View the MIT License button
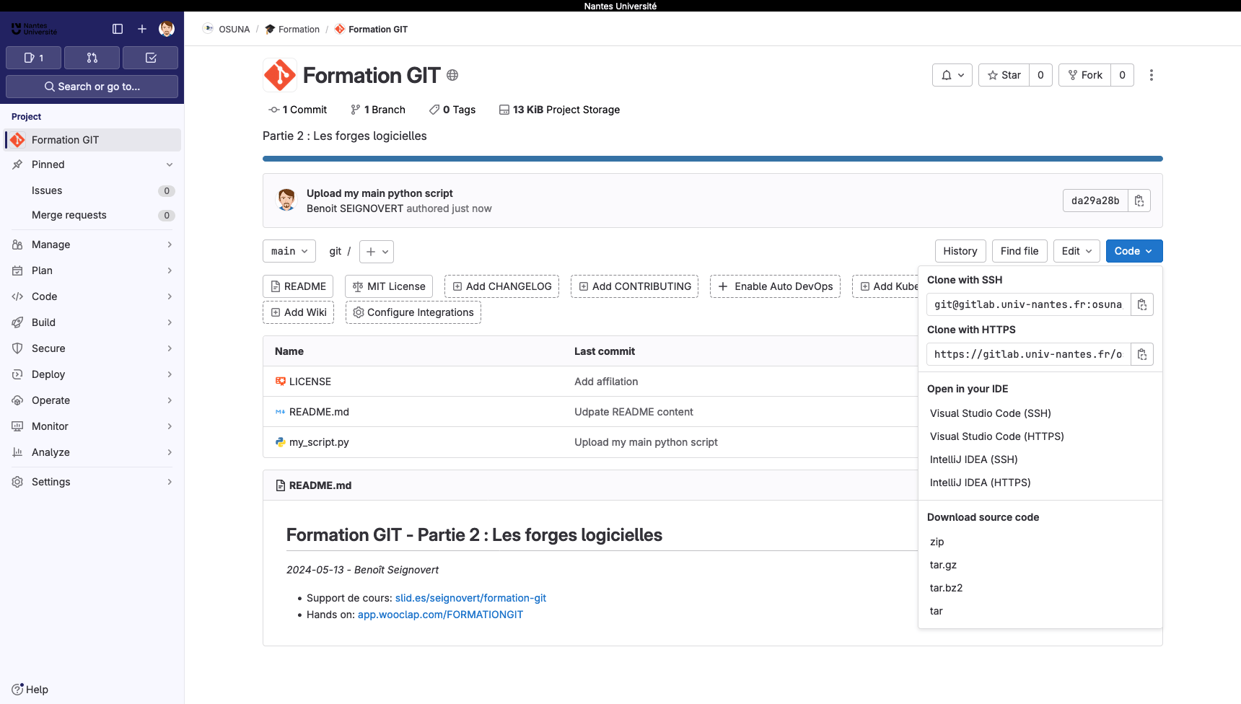The image size is (1241, 704). 389,286
